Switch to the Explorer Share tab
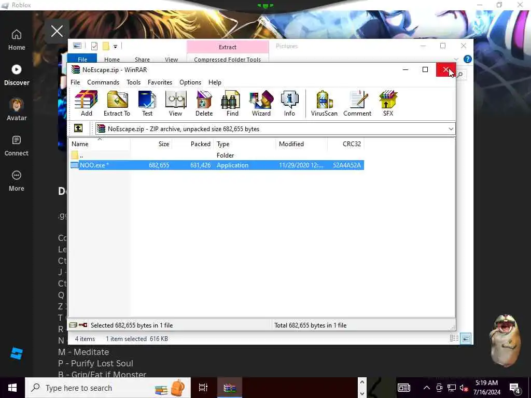The height and width of the screenshot is (398, 531). 142,59
